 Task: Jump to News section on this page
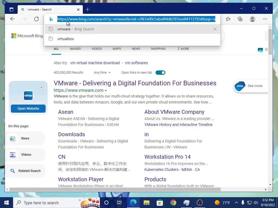pos(25,138)
